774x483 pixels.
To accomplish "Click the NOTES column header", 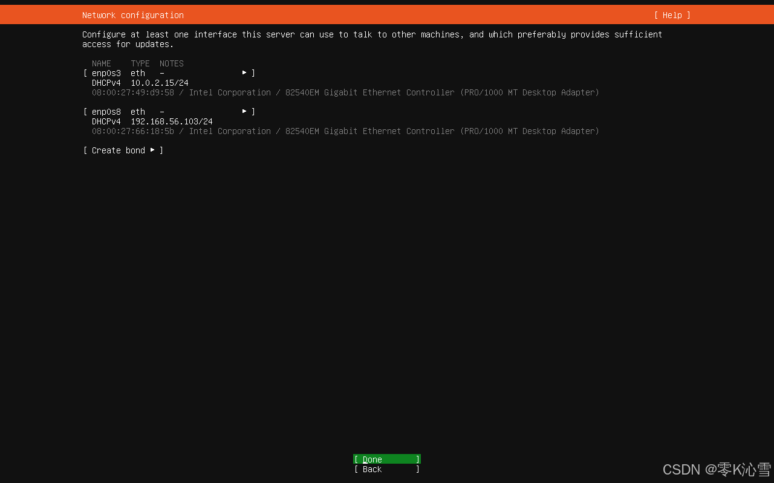I will click(172, 63).
